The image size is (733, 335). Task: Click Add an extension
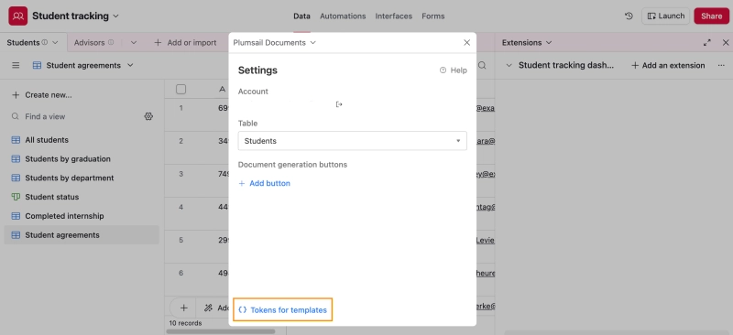point(668,65)
